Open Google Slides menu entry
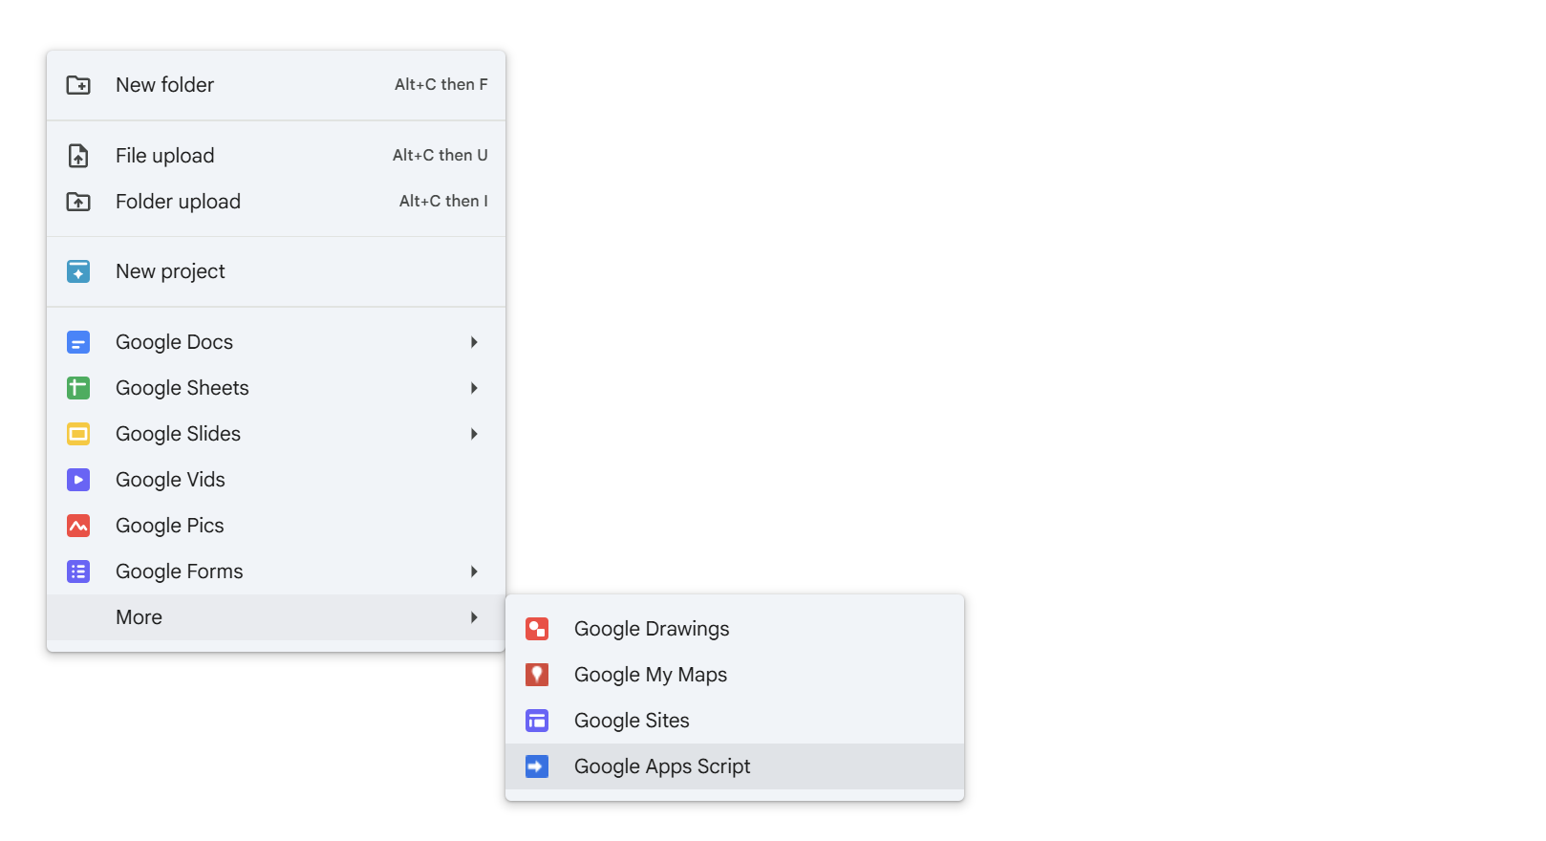 click(276, 434)
